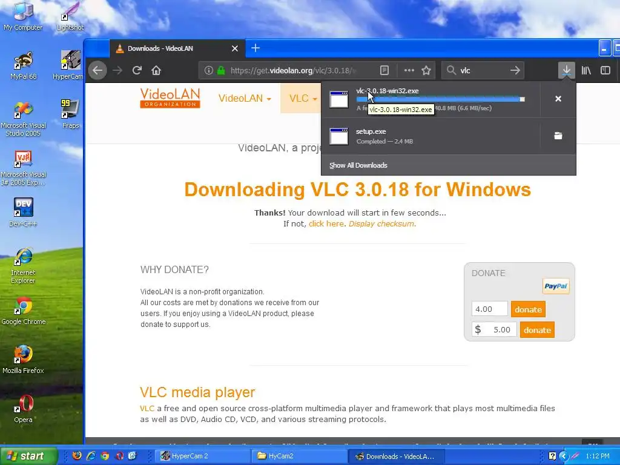Viewport: 620px width, 465px height.
Task: Show site information icon in address bar
Action: click(208, 70)
